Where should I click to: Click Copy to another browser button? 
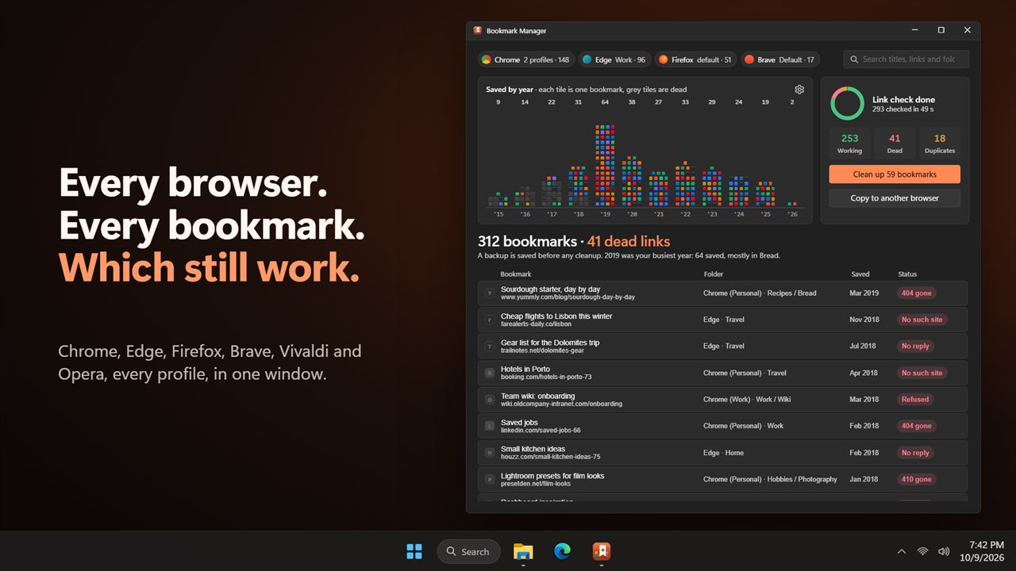pos(895,198)
